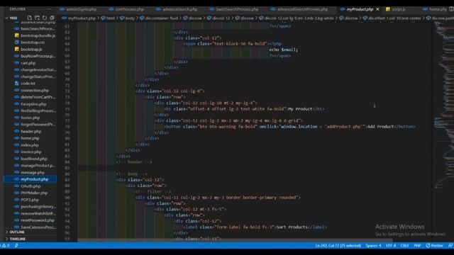454x255 pixels.
Task: Switch to the advancedSearchProcess.php tab
Action: [299, 9]
